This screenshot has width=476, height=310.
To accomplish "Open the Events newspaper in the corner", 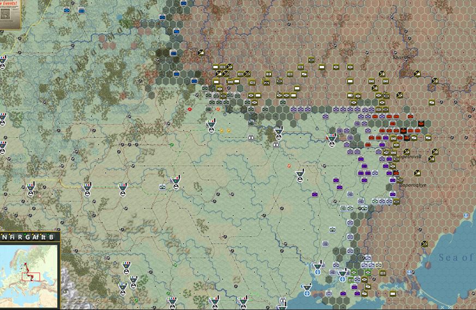I will click(x=9, y=14).
